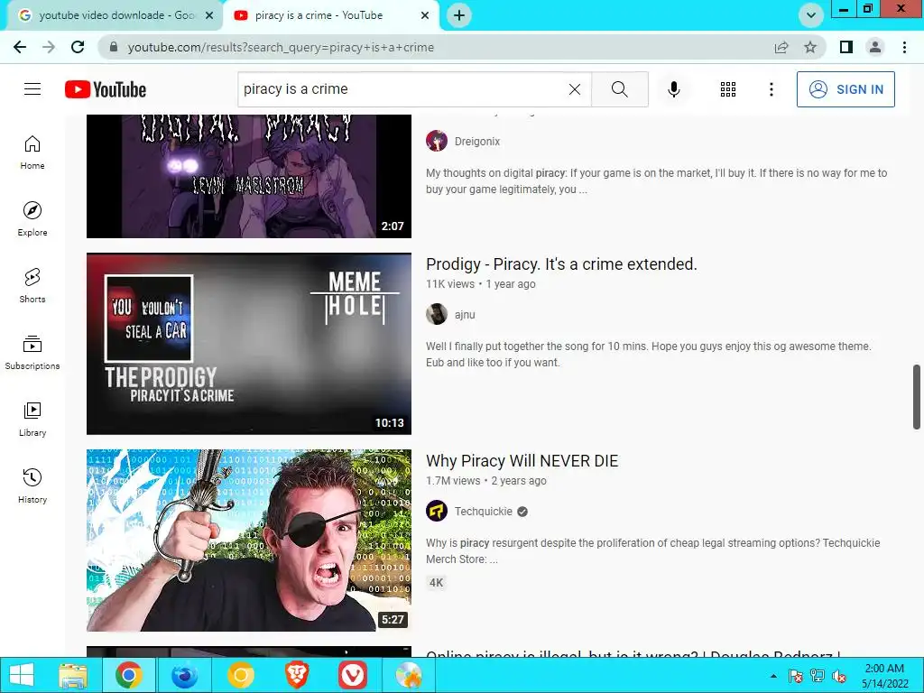Open YouTube settings three-dot menu
The width and height of the screenshot is (924, 693).
pyautogui.click(x=771, y=89)
